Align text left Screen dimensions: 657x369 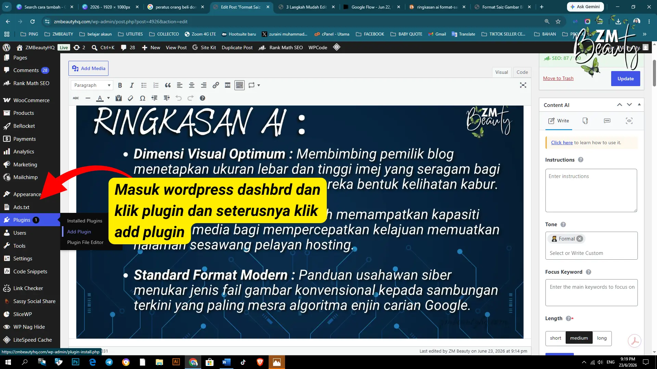pyautogui.click(x=180, y=85)
